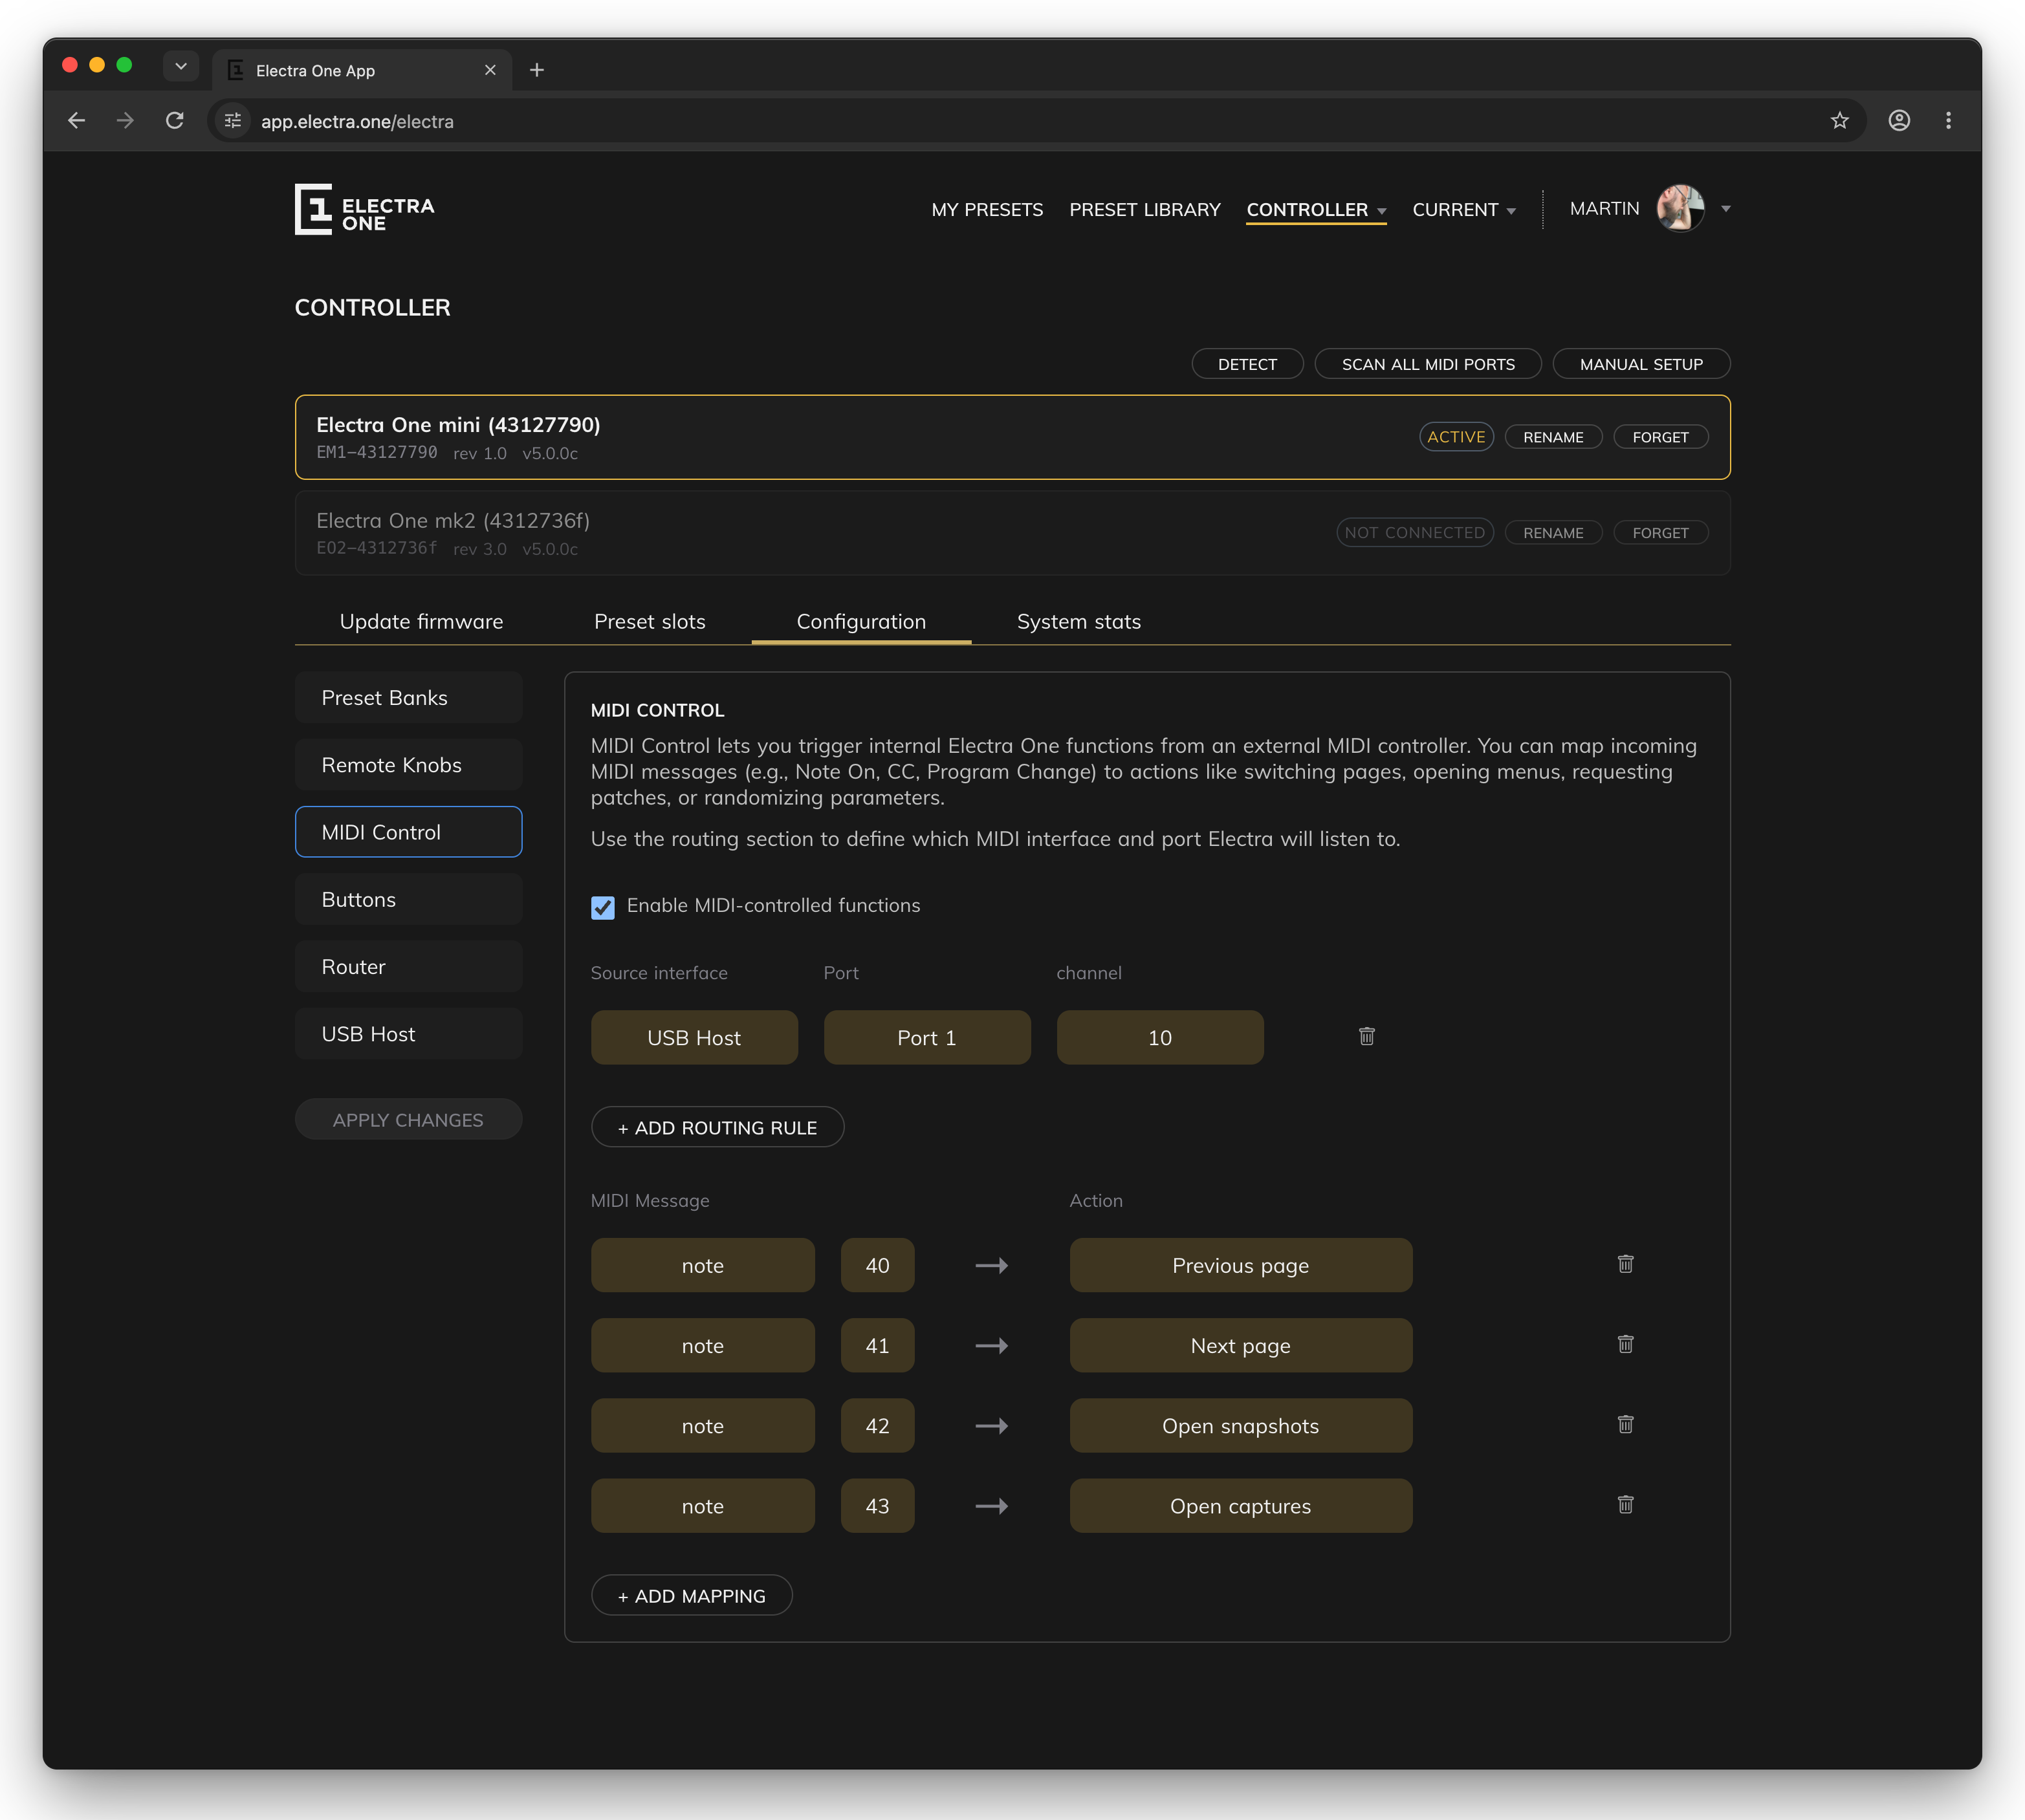Click the Electra One logo
This screenshot has width=2025, height=1820.
tap(364, 209)
